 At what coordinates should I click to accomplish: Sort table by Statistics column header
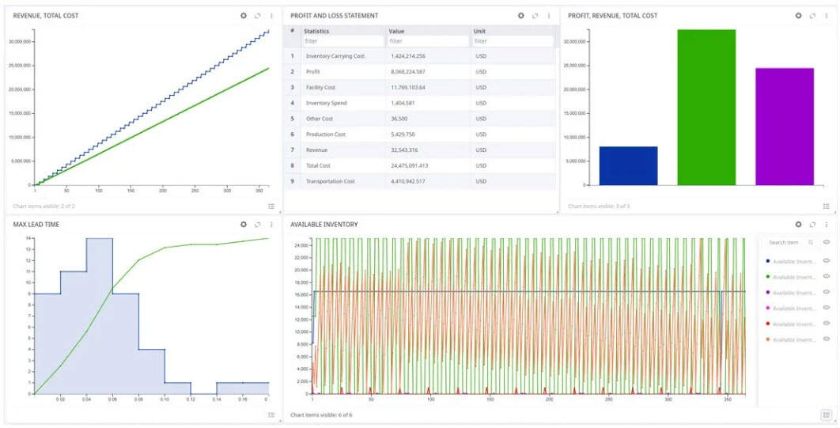(317, 31)
